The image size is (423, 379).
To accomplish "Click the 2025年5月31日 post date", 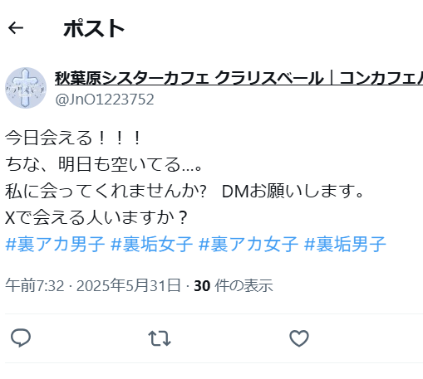I will pyautogui.click(x=129, y=285).
